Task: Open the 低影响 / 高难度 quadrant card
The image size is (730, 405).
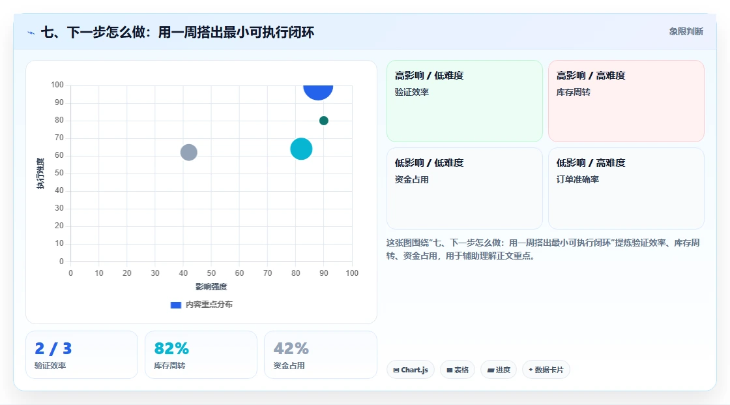Action: click(626, 188)
